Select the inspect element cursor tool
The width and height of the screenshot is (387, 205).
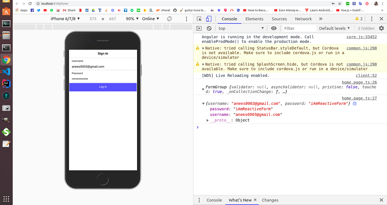199,19
